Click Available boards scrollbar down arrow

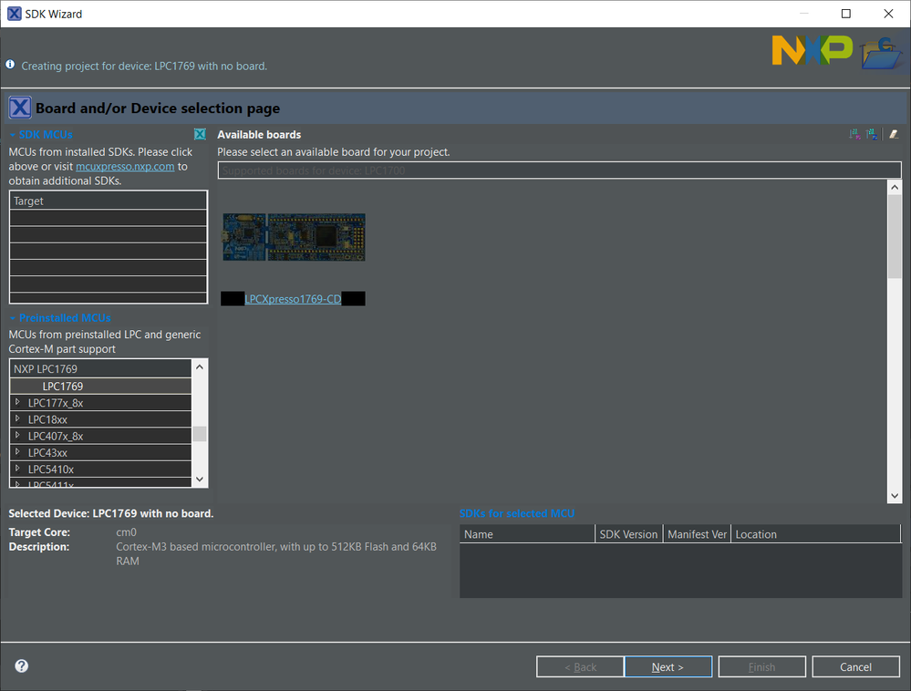tap(895, 496)
